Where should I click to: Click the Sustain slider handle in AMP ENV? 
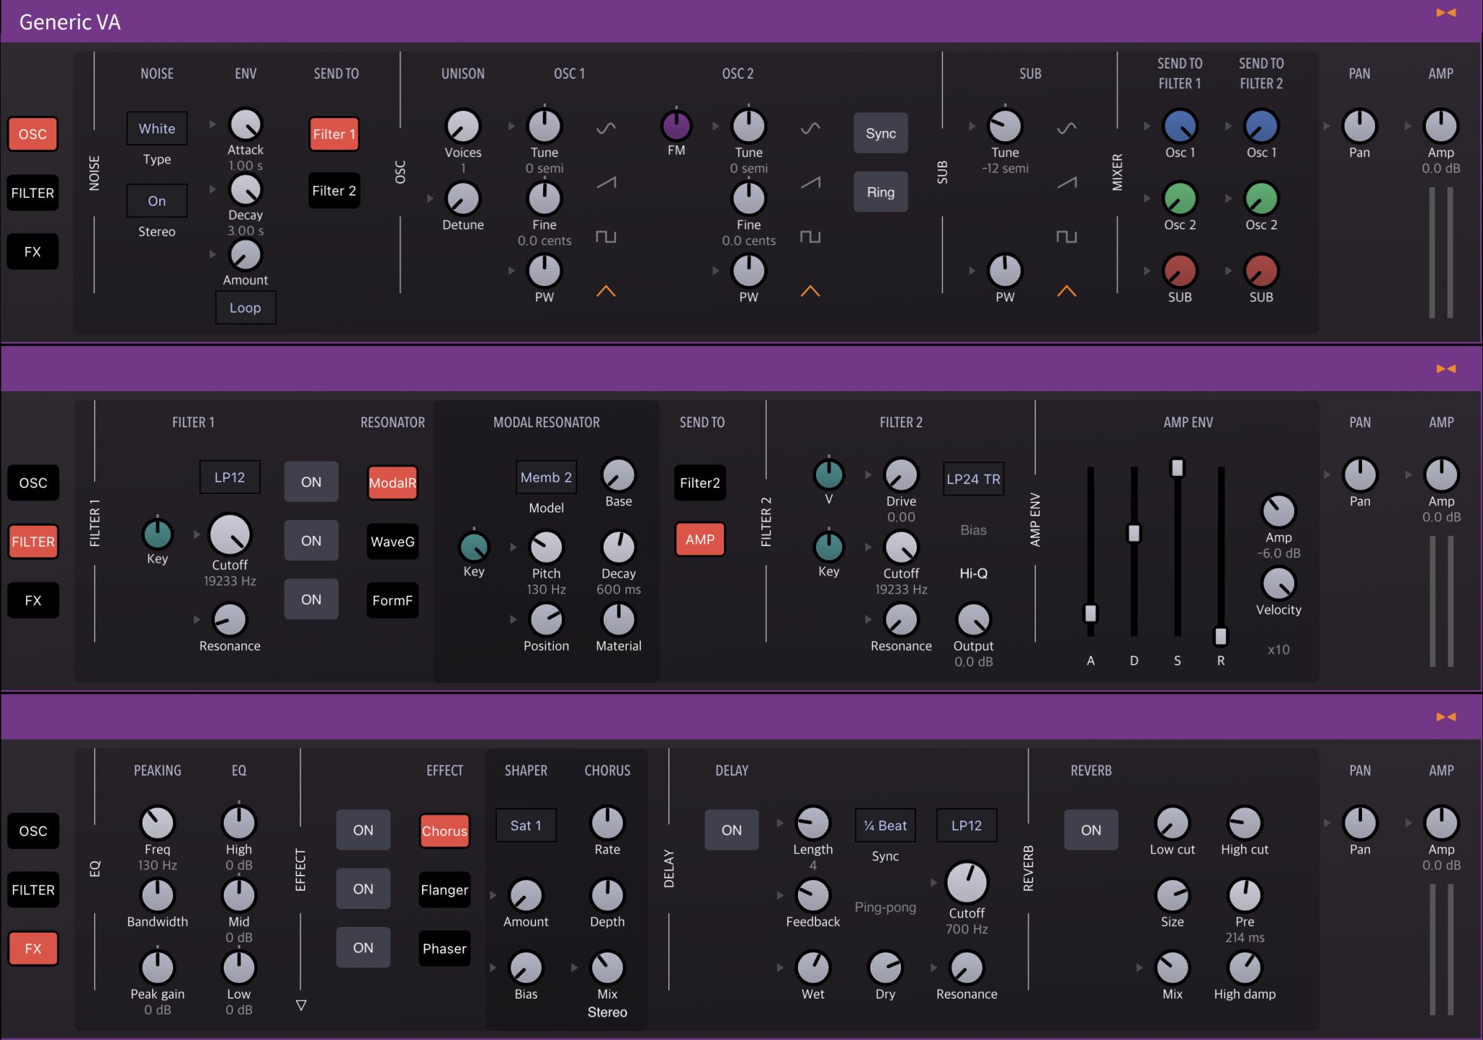1177,468
